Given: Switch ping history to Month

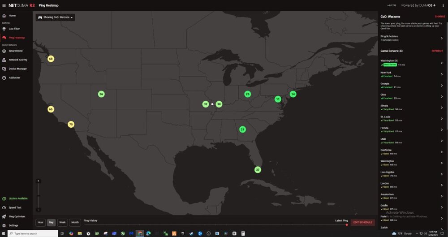Looking at the screenshot, I should pyautogui.click(x=75, y=222).
